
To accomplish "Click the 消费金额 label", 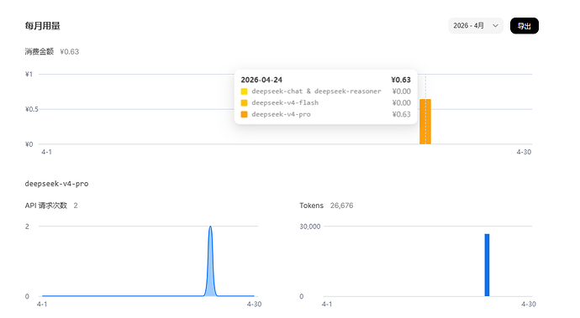I will 40,51.
